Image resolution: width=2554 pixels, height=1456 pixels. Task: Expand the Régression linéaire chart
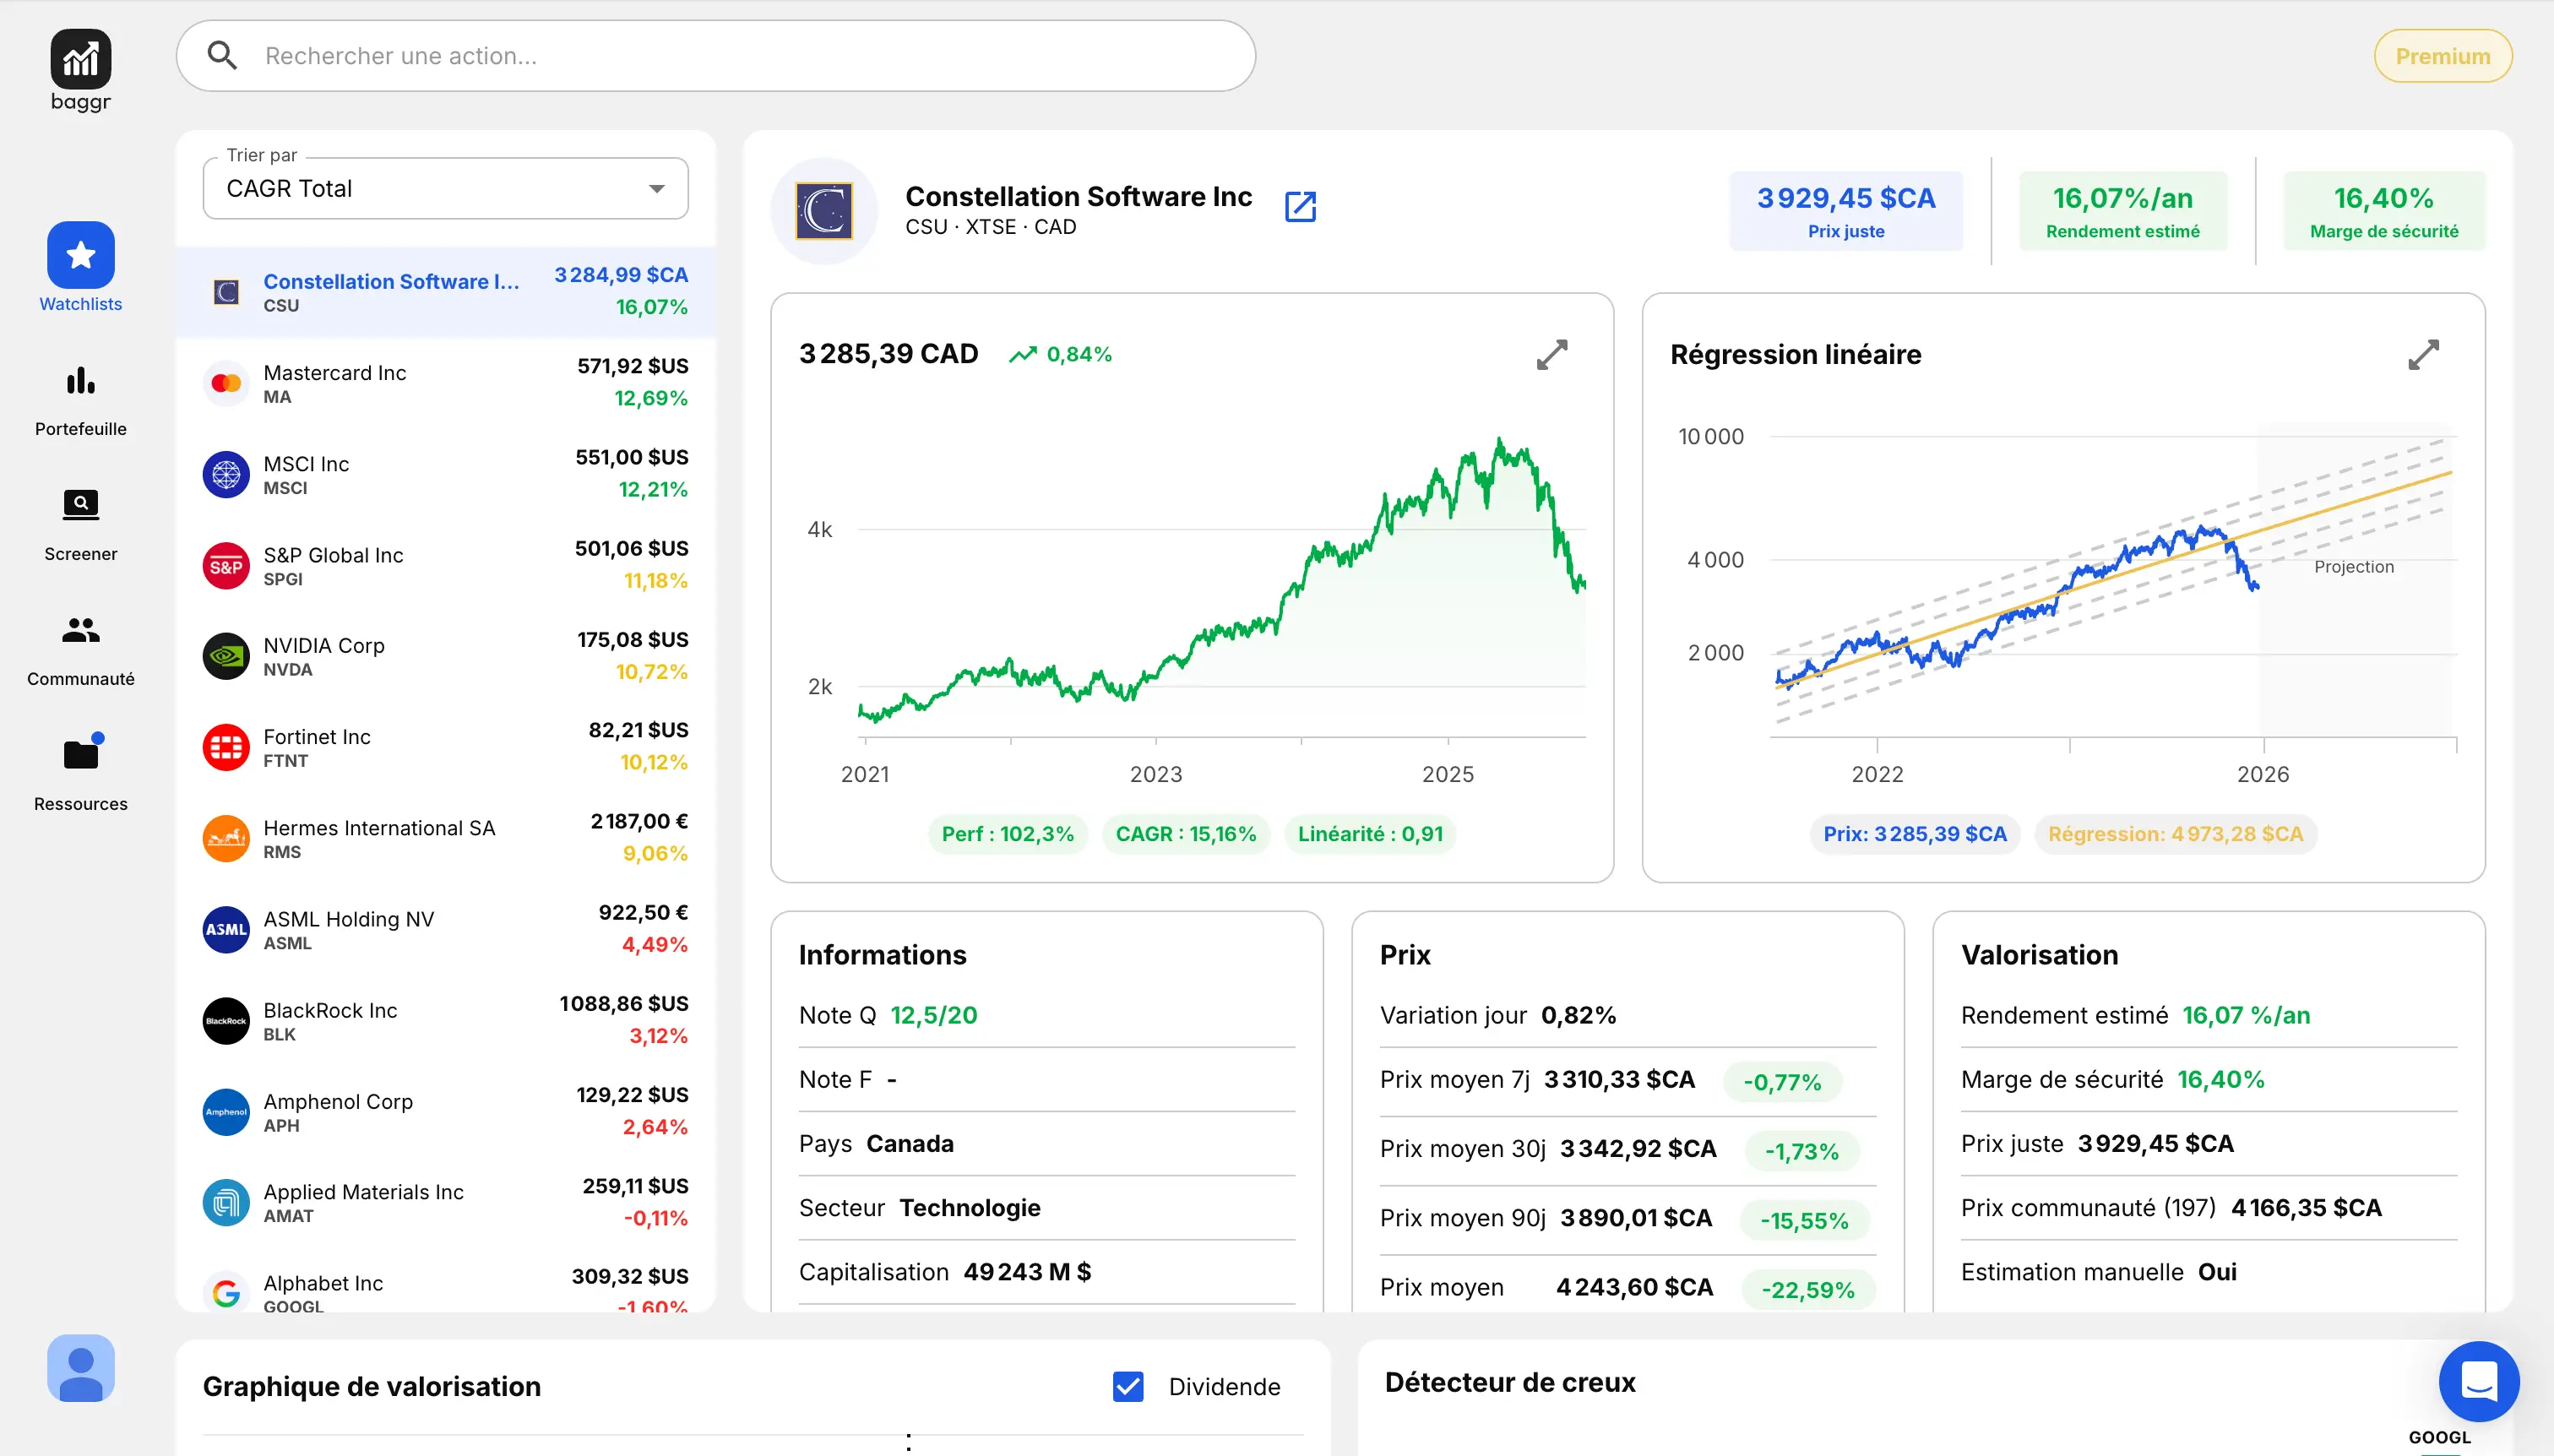(x=2422, y=354)
